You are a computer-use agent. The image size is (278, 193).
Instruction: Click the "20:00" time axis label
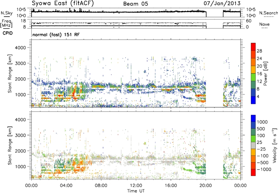(x=206, y=186)
